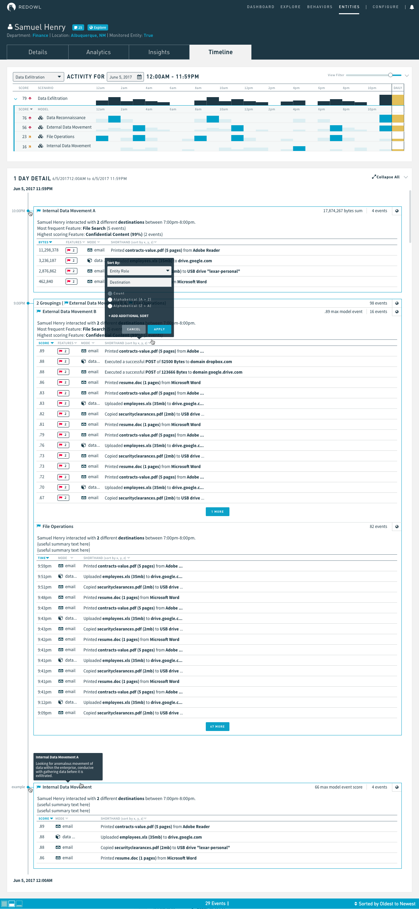Click the vertical dots next to 29 Events
Screen dimensions: 419x909
[228, 904]
